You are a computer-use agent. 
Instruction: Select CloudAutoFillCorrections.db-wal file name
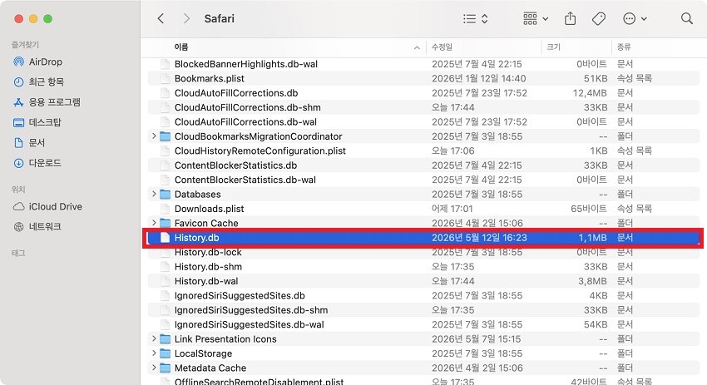click(245, 121)
